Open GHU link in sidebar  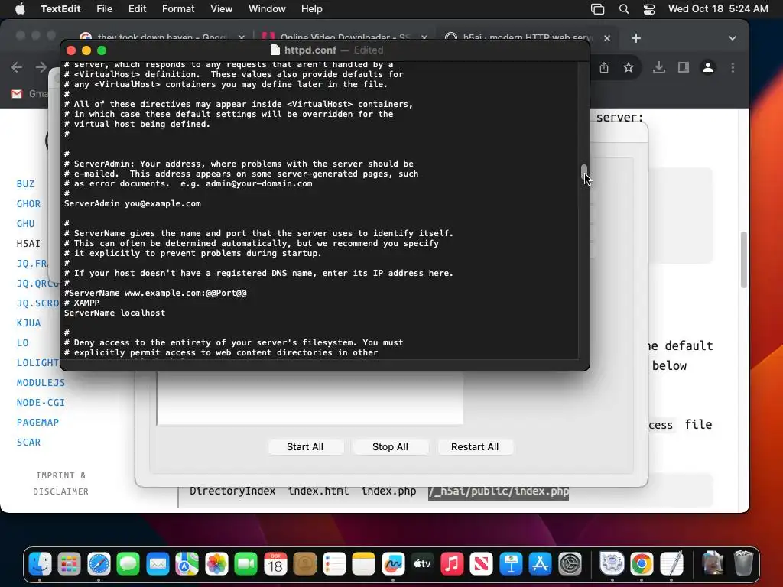25,224
